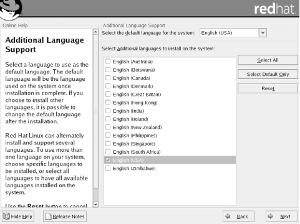300x224 pixels.
Task: Click Select Default Only button
Action: pyautogui.click(x=268, y=74)
